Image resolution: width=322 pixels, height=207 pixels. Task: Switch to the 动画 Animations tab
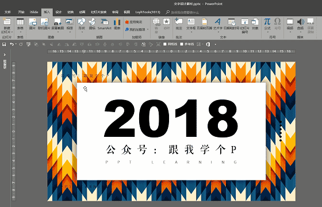point(82,12)
